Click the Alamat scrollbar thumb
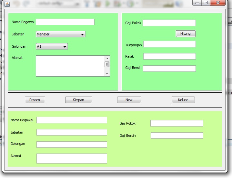 pyautogui.click(x=107, y=64)
